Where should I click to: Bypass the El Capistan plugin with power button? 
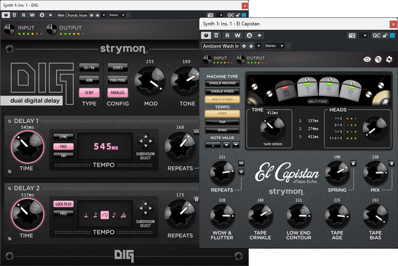(206, 35)
